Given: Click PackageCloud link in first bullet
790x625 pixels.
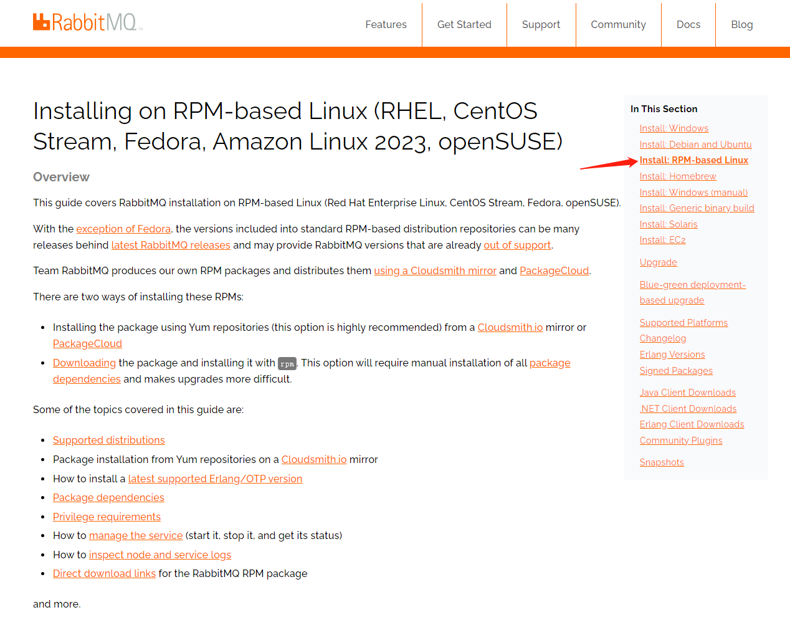Looking at the screenshot, I should coord(87,344).
